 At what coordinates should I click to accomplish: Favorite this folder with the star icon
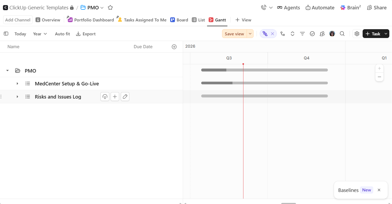pos(110,7)
